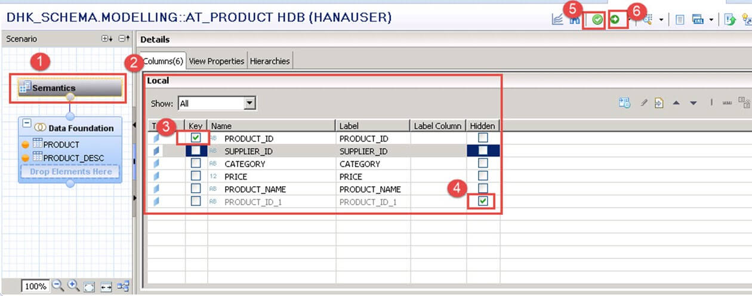The height and width of the screenshot is (296, 752).
Task: Open the Show filter dropdown
Action: coord(250,103)
